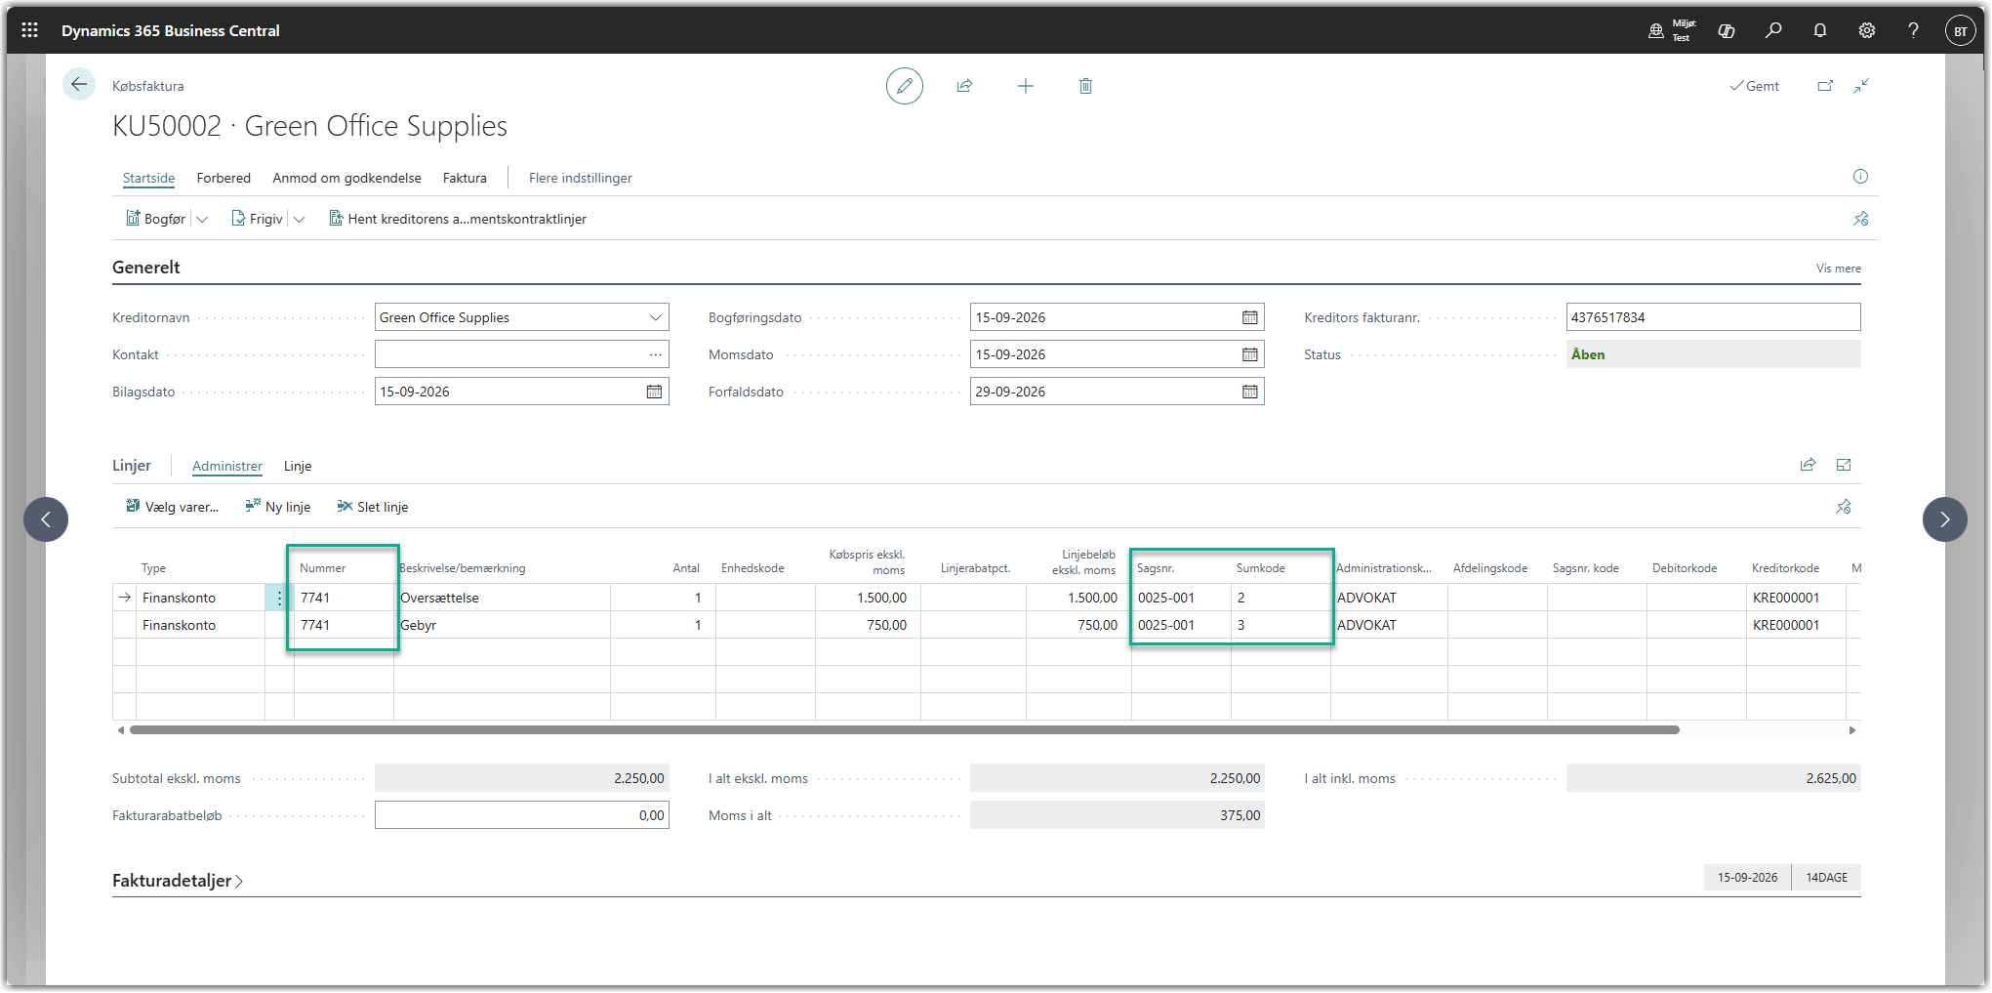Click the Type cell in the Gebyr row
The width and height of the screenshot is (1992, 993).
(200, 625)
